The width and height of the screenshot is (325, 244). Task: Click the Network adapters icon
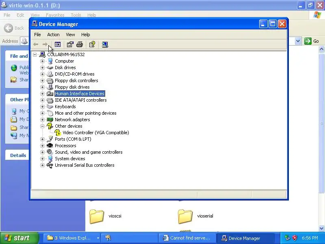(x=50, y=120)
